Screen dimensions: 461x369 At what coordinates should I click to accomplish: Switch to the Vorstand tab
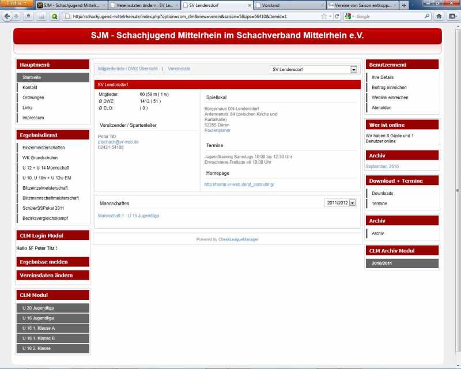click(x=286, y=5)
